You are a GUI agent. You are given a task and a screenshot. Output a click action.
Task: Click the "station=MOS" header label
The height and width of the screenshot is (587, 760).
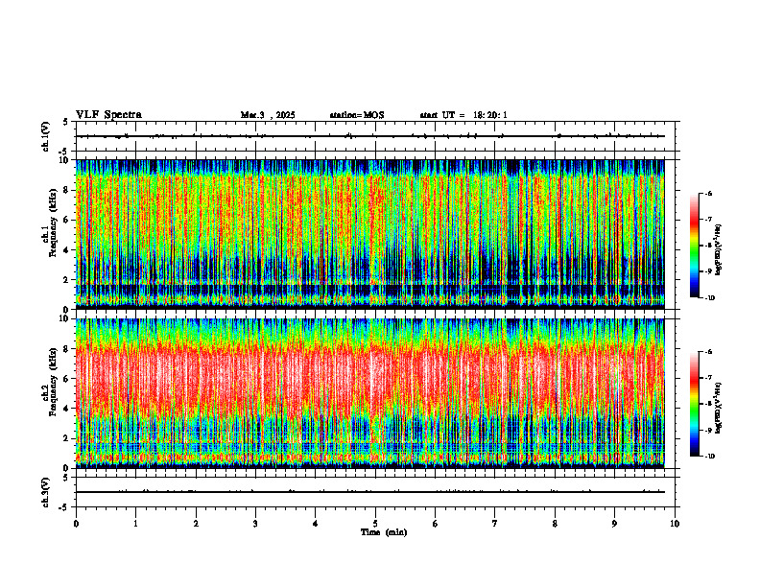pyautogui.click(x=357, y=115)
